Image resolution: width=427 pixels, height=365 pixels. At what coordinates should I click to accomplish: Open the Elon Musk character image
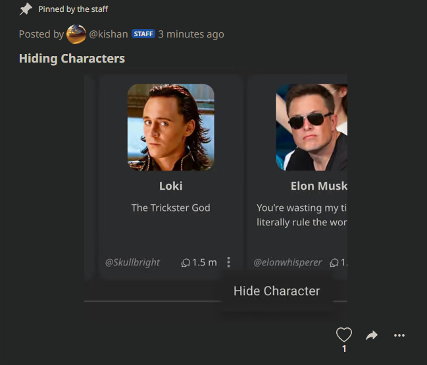312,127
